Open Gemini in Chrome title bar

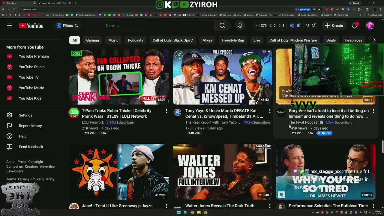[354, 3]
